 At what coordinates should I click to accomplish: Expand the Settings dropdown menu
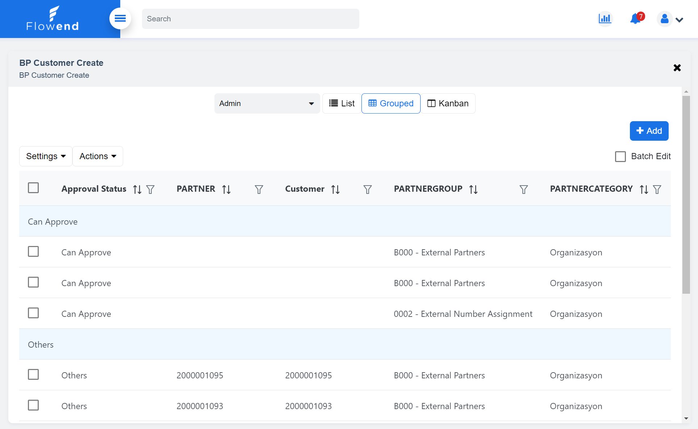(x=45, y=156)
